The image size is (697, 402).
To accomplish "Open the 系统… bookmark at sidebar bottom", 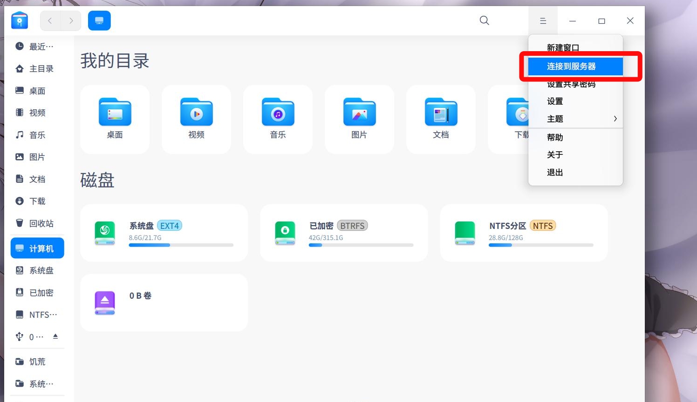I will point(37,384).
